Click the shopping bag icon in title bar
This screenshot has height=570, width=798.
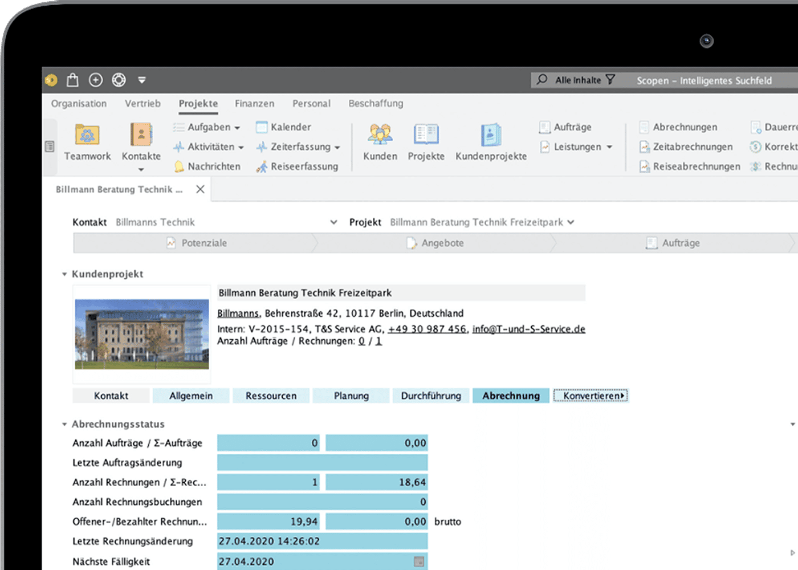[72, 80]
